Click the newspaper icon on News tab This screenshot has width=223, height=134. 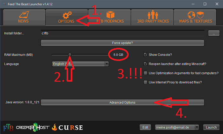[23, 15]
